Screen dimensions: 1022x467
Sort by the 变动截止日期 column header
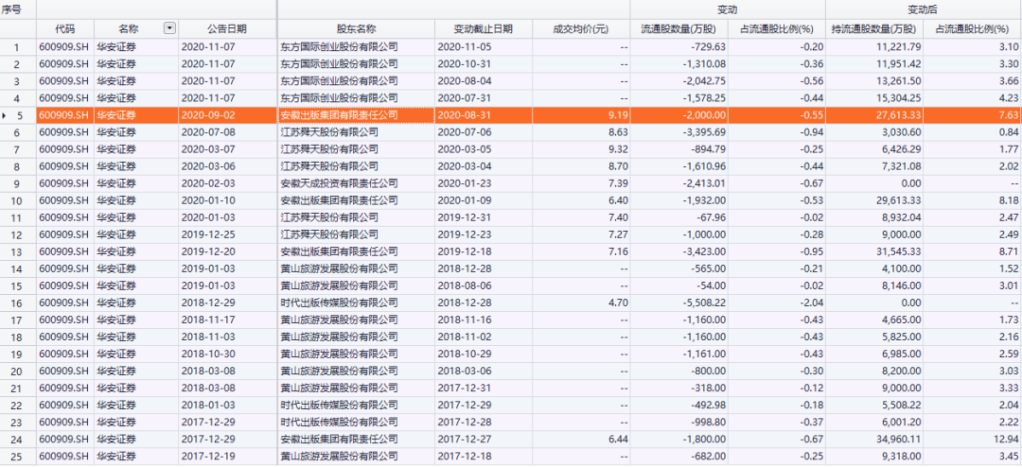click(483, 28)
